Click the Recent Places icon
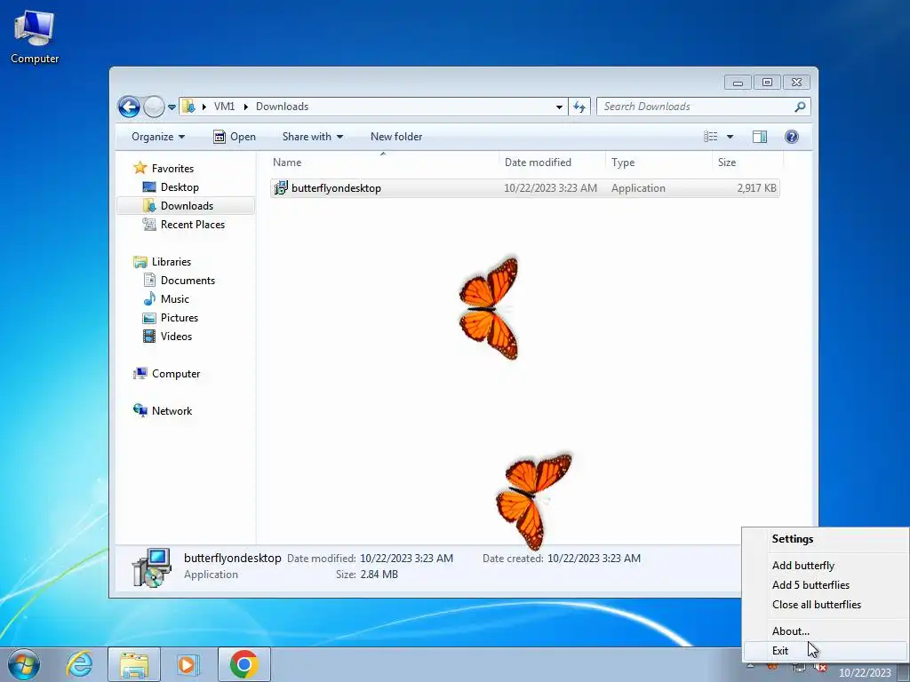 [149, 225]
